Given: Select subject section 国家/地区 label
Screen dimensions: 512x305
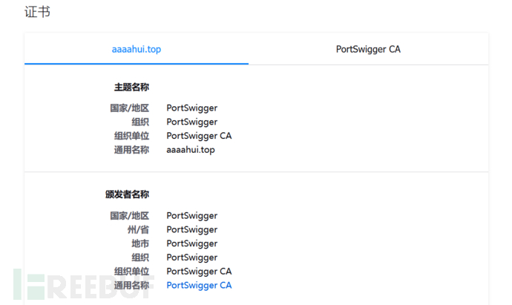Looking at the screenshot, I should pos(129,108).
